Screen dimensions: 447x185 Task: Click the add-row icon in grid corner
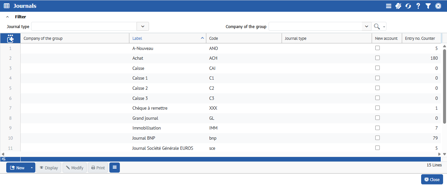click(x=10, y=39)
